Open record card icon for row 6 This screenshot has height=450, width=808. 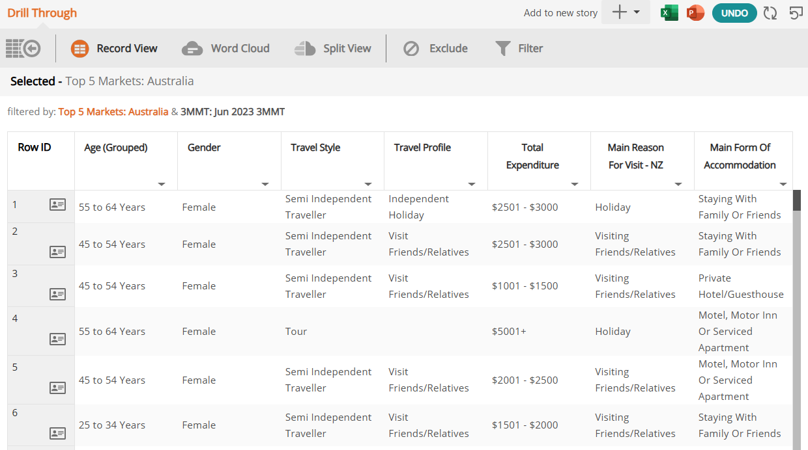tap(58, 433)
